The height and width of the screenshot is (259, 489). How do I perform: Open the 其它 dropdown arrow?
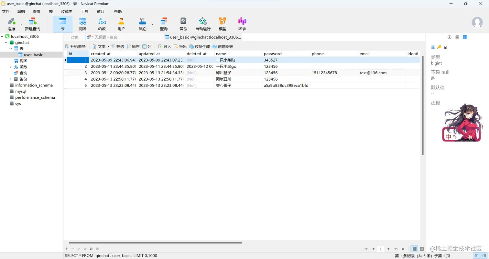152,24
